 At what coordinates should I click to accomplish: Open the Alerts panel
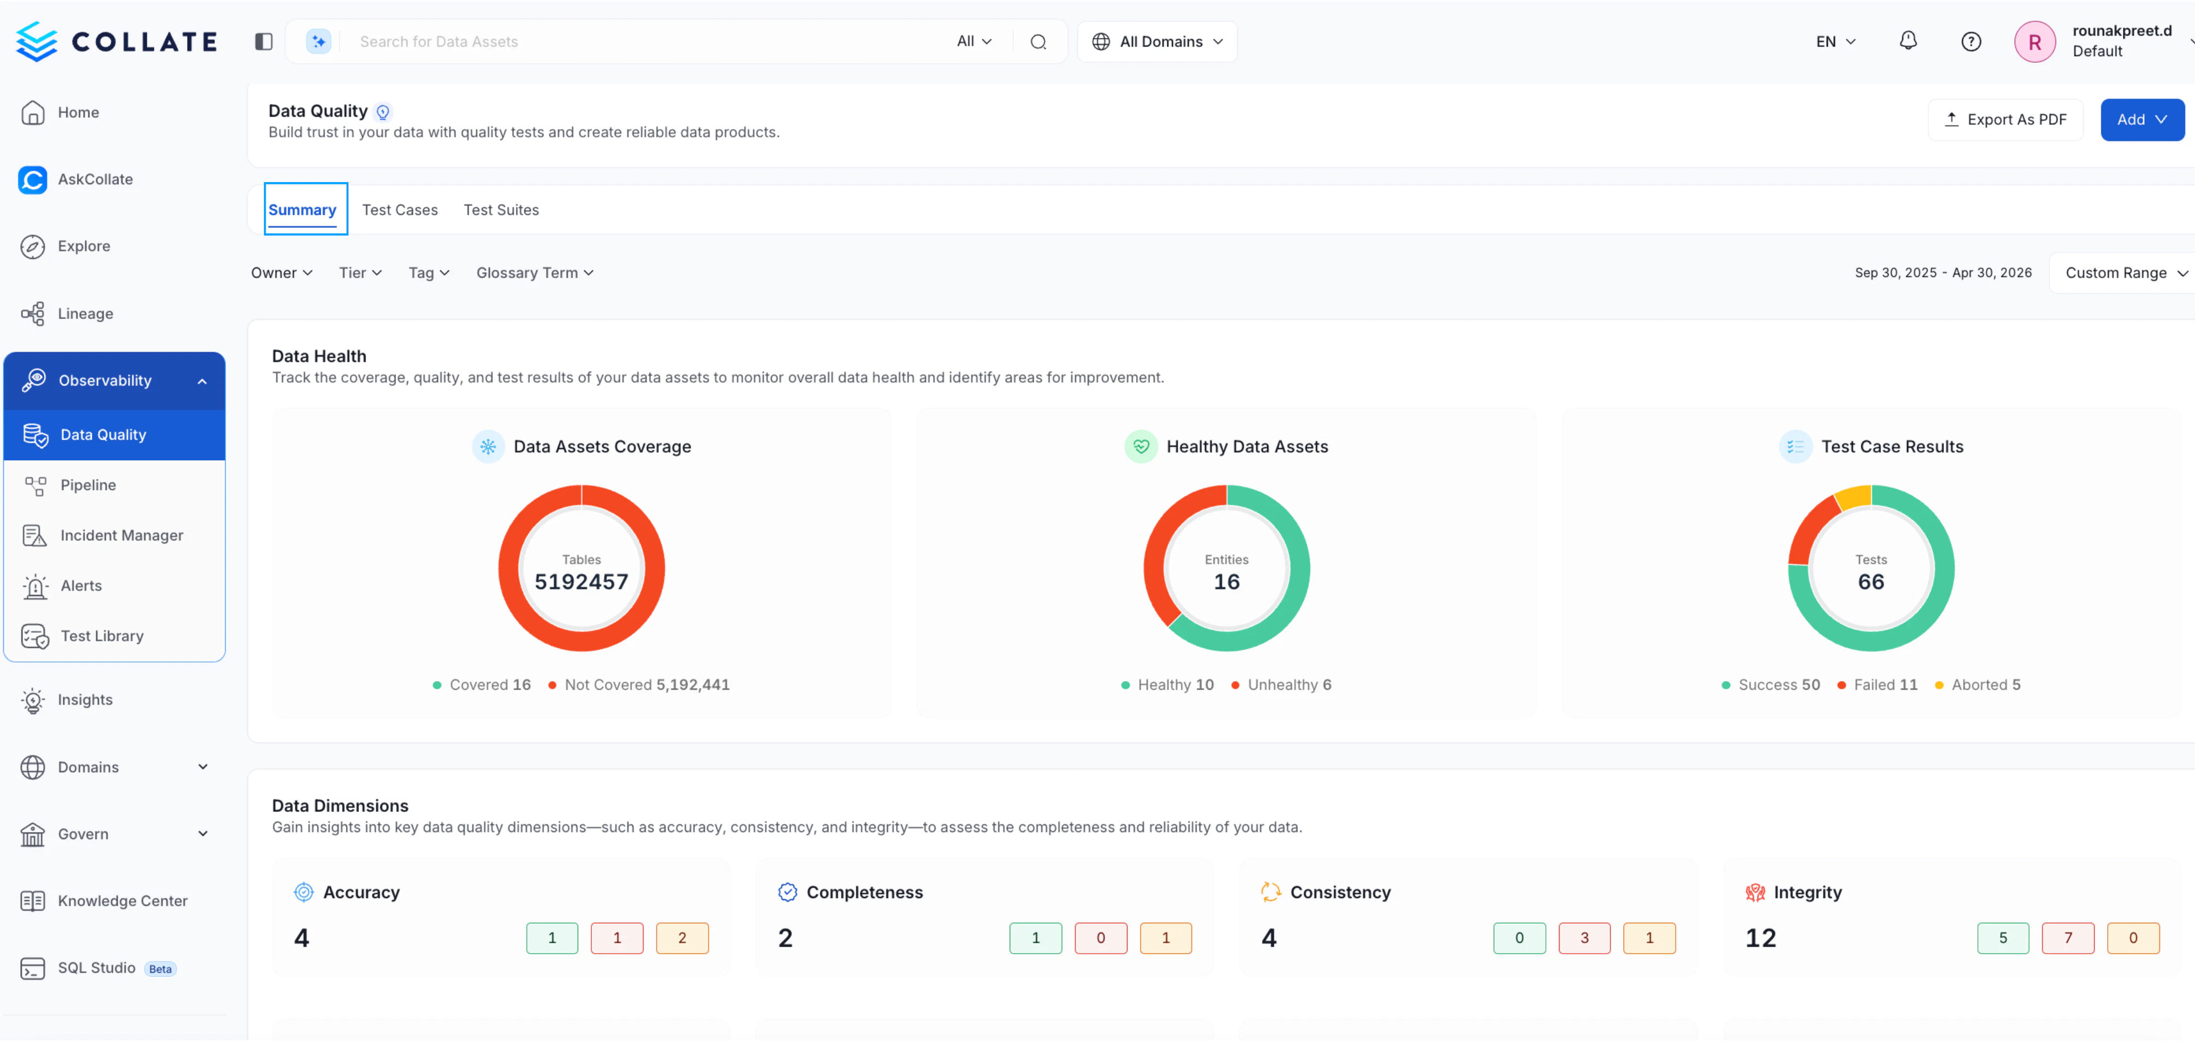pyautogui.click(x=82, y=585)
